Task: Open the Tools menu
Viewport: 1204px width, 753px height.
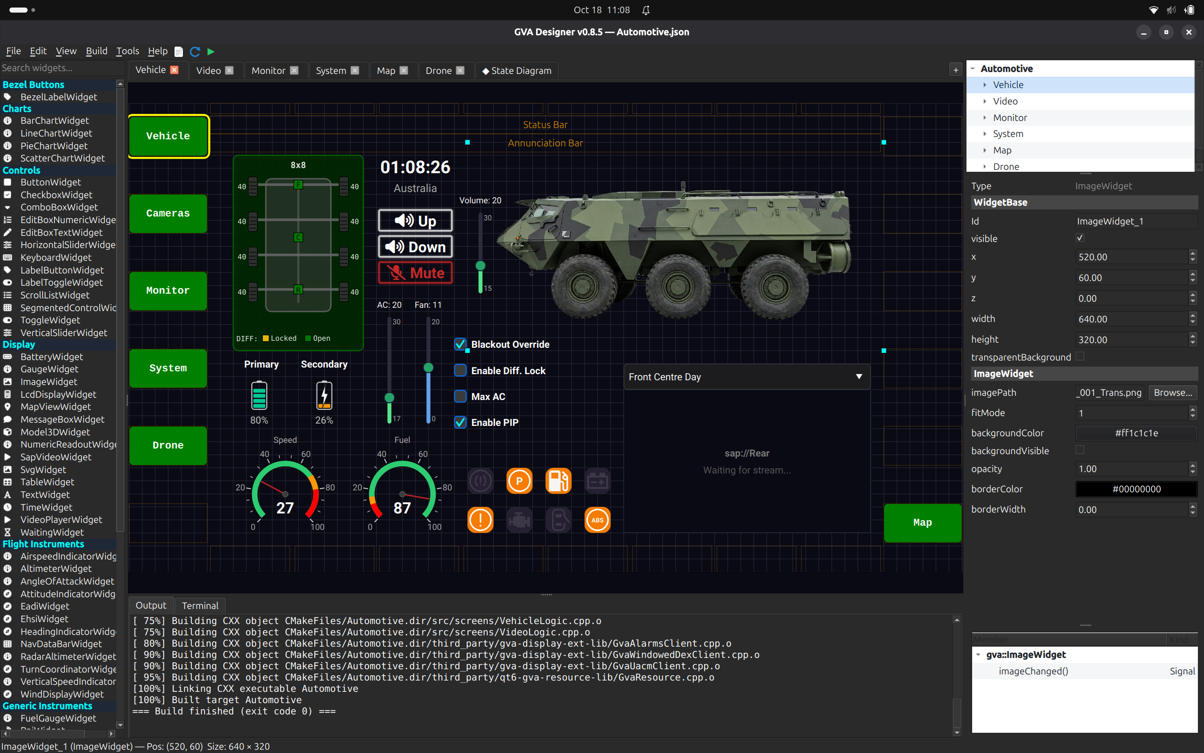Action: tap(127, 51)
